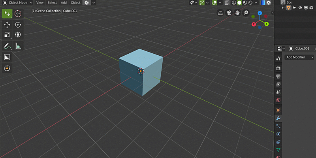316x158 pixels.
Task: Open the Tool properties tab
Action: pos(278,58)
